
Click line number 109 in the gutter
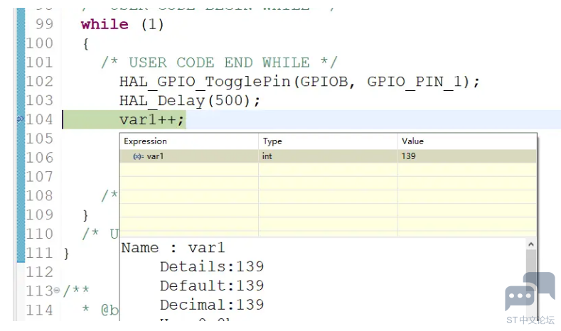40,215
